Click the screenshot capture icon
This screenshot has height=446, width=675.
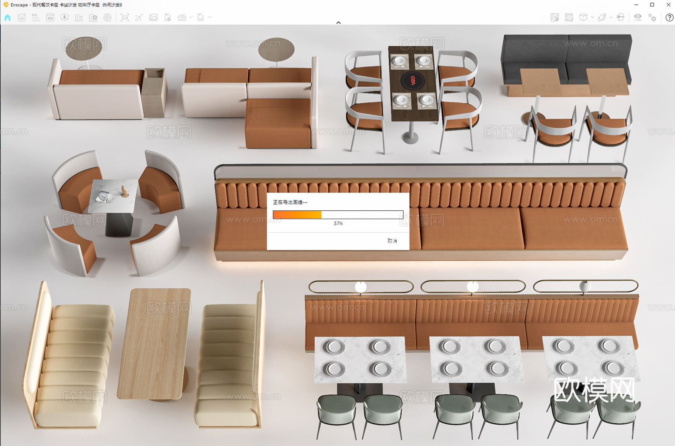click(125, 18)
